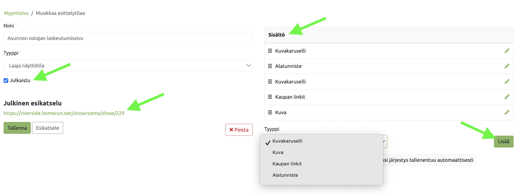Click the Esikatsele button
518x195 pixels.
[47, 128]
